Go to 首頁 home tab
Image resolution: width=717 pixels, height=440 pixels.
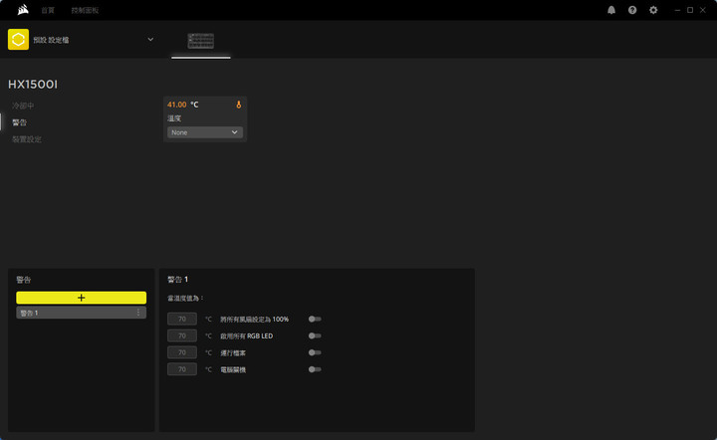click(x=48, y=10)
